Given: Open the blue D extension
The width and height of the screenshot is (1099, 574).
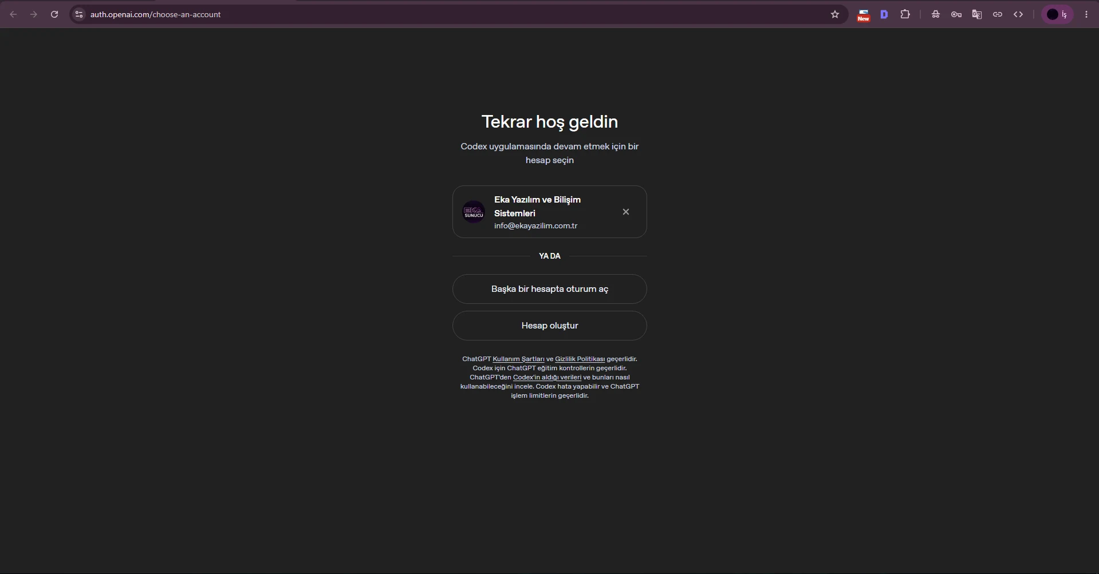Looking at the screenshot, I should coord(884,14).
